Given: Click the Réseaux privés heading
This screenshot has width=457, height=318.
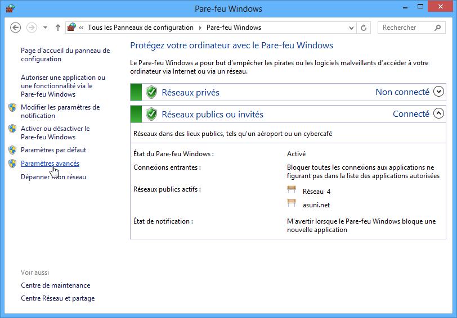Looking at the screenshot, I should pos(191,93).
